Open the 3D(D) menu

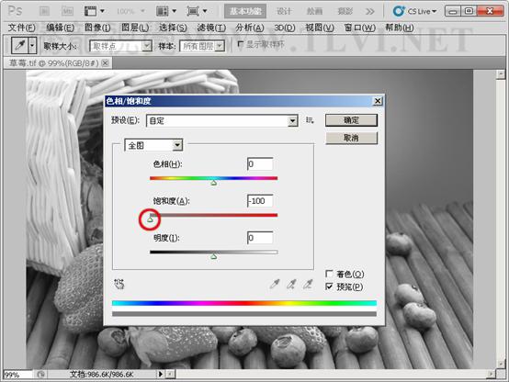(285, 28)
